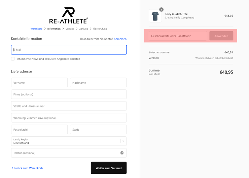Tick the news and exclusive offers checkbox
Screen dimensions: 249x178
(13, 59)
